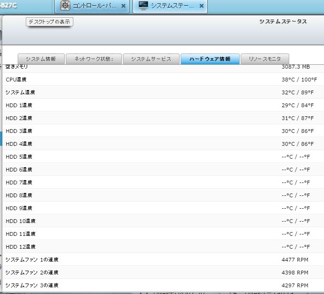
Task: Click the HDD 6温度 row label
Action: [x=19, y=170]
